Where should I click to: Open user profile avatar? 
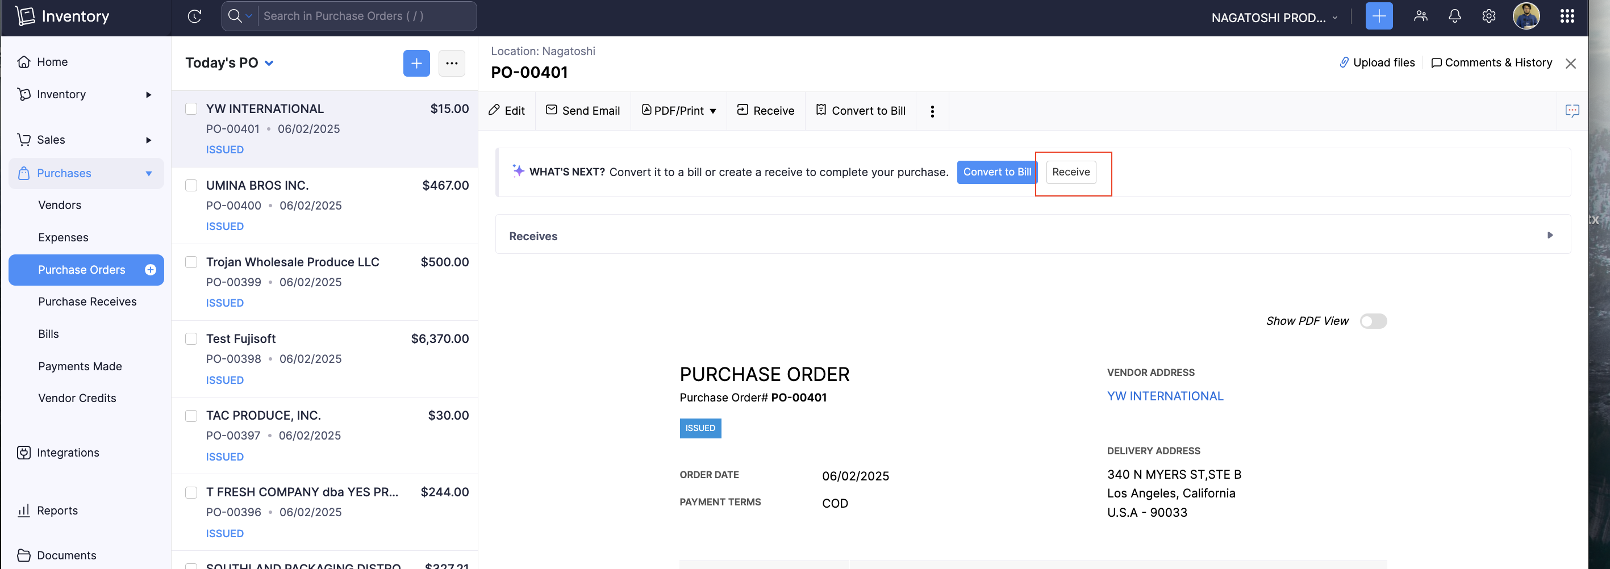[x=1525, y=16]
